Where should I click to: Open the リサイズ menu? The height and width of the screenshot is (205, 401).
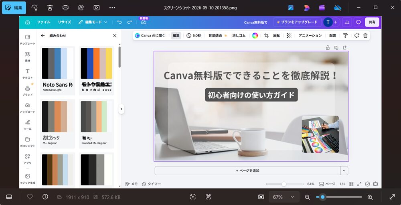(x=65, y=22)
